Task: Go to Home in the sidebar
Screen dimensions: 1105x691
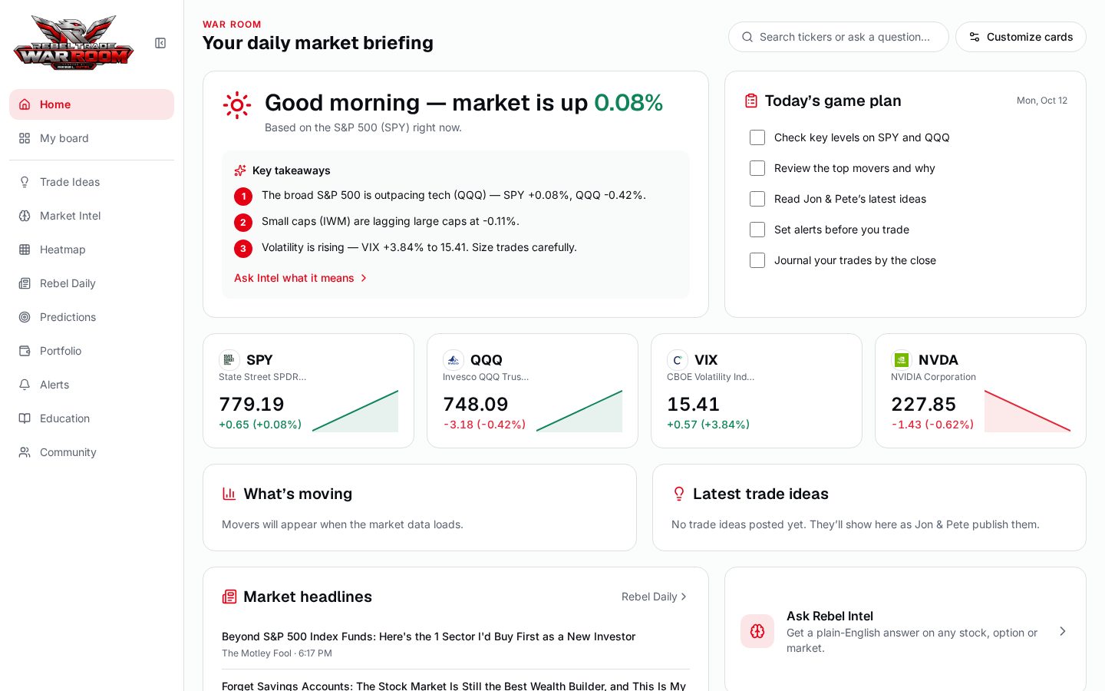Action: point(91,104)
